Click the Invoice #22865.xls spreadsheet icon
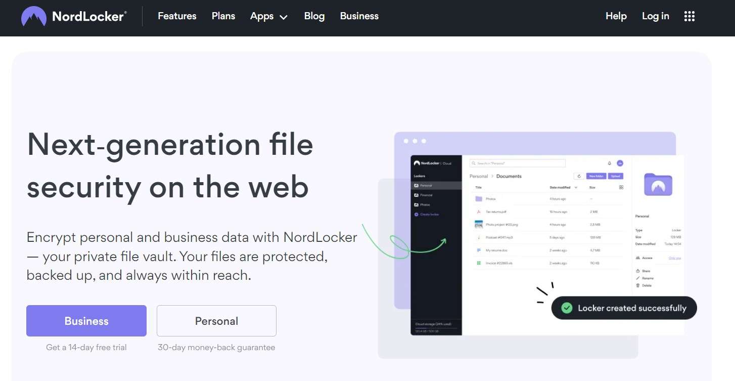 [479, 263]
